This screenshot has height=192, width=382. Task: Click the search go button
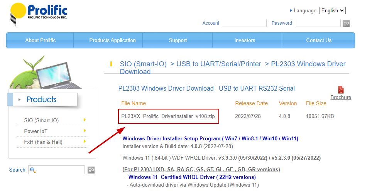point(91,170)
